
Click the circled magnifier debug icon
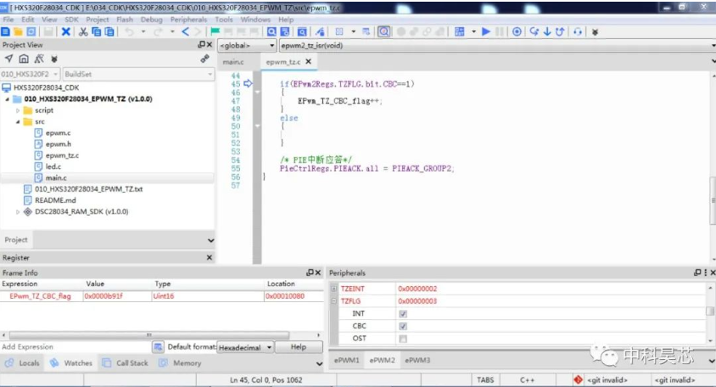384,31
